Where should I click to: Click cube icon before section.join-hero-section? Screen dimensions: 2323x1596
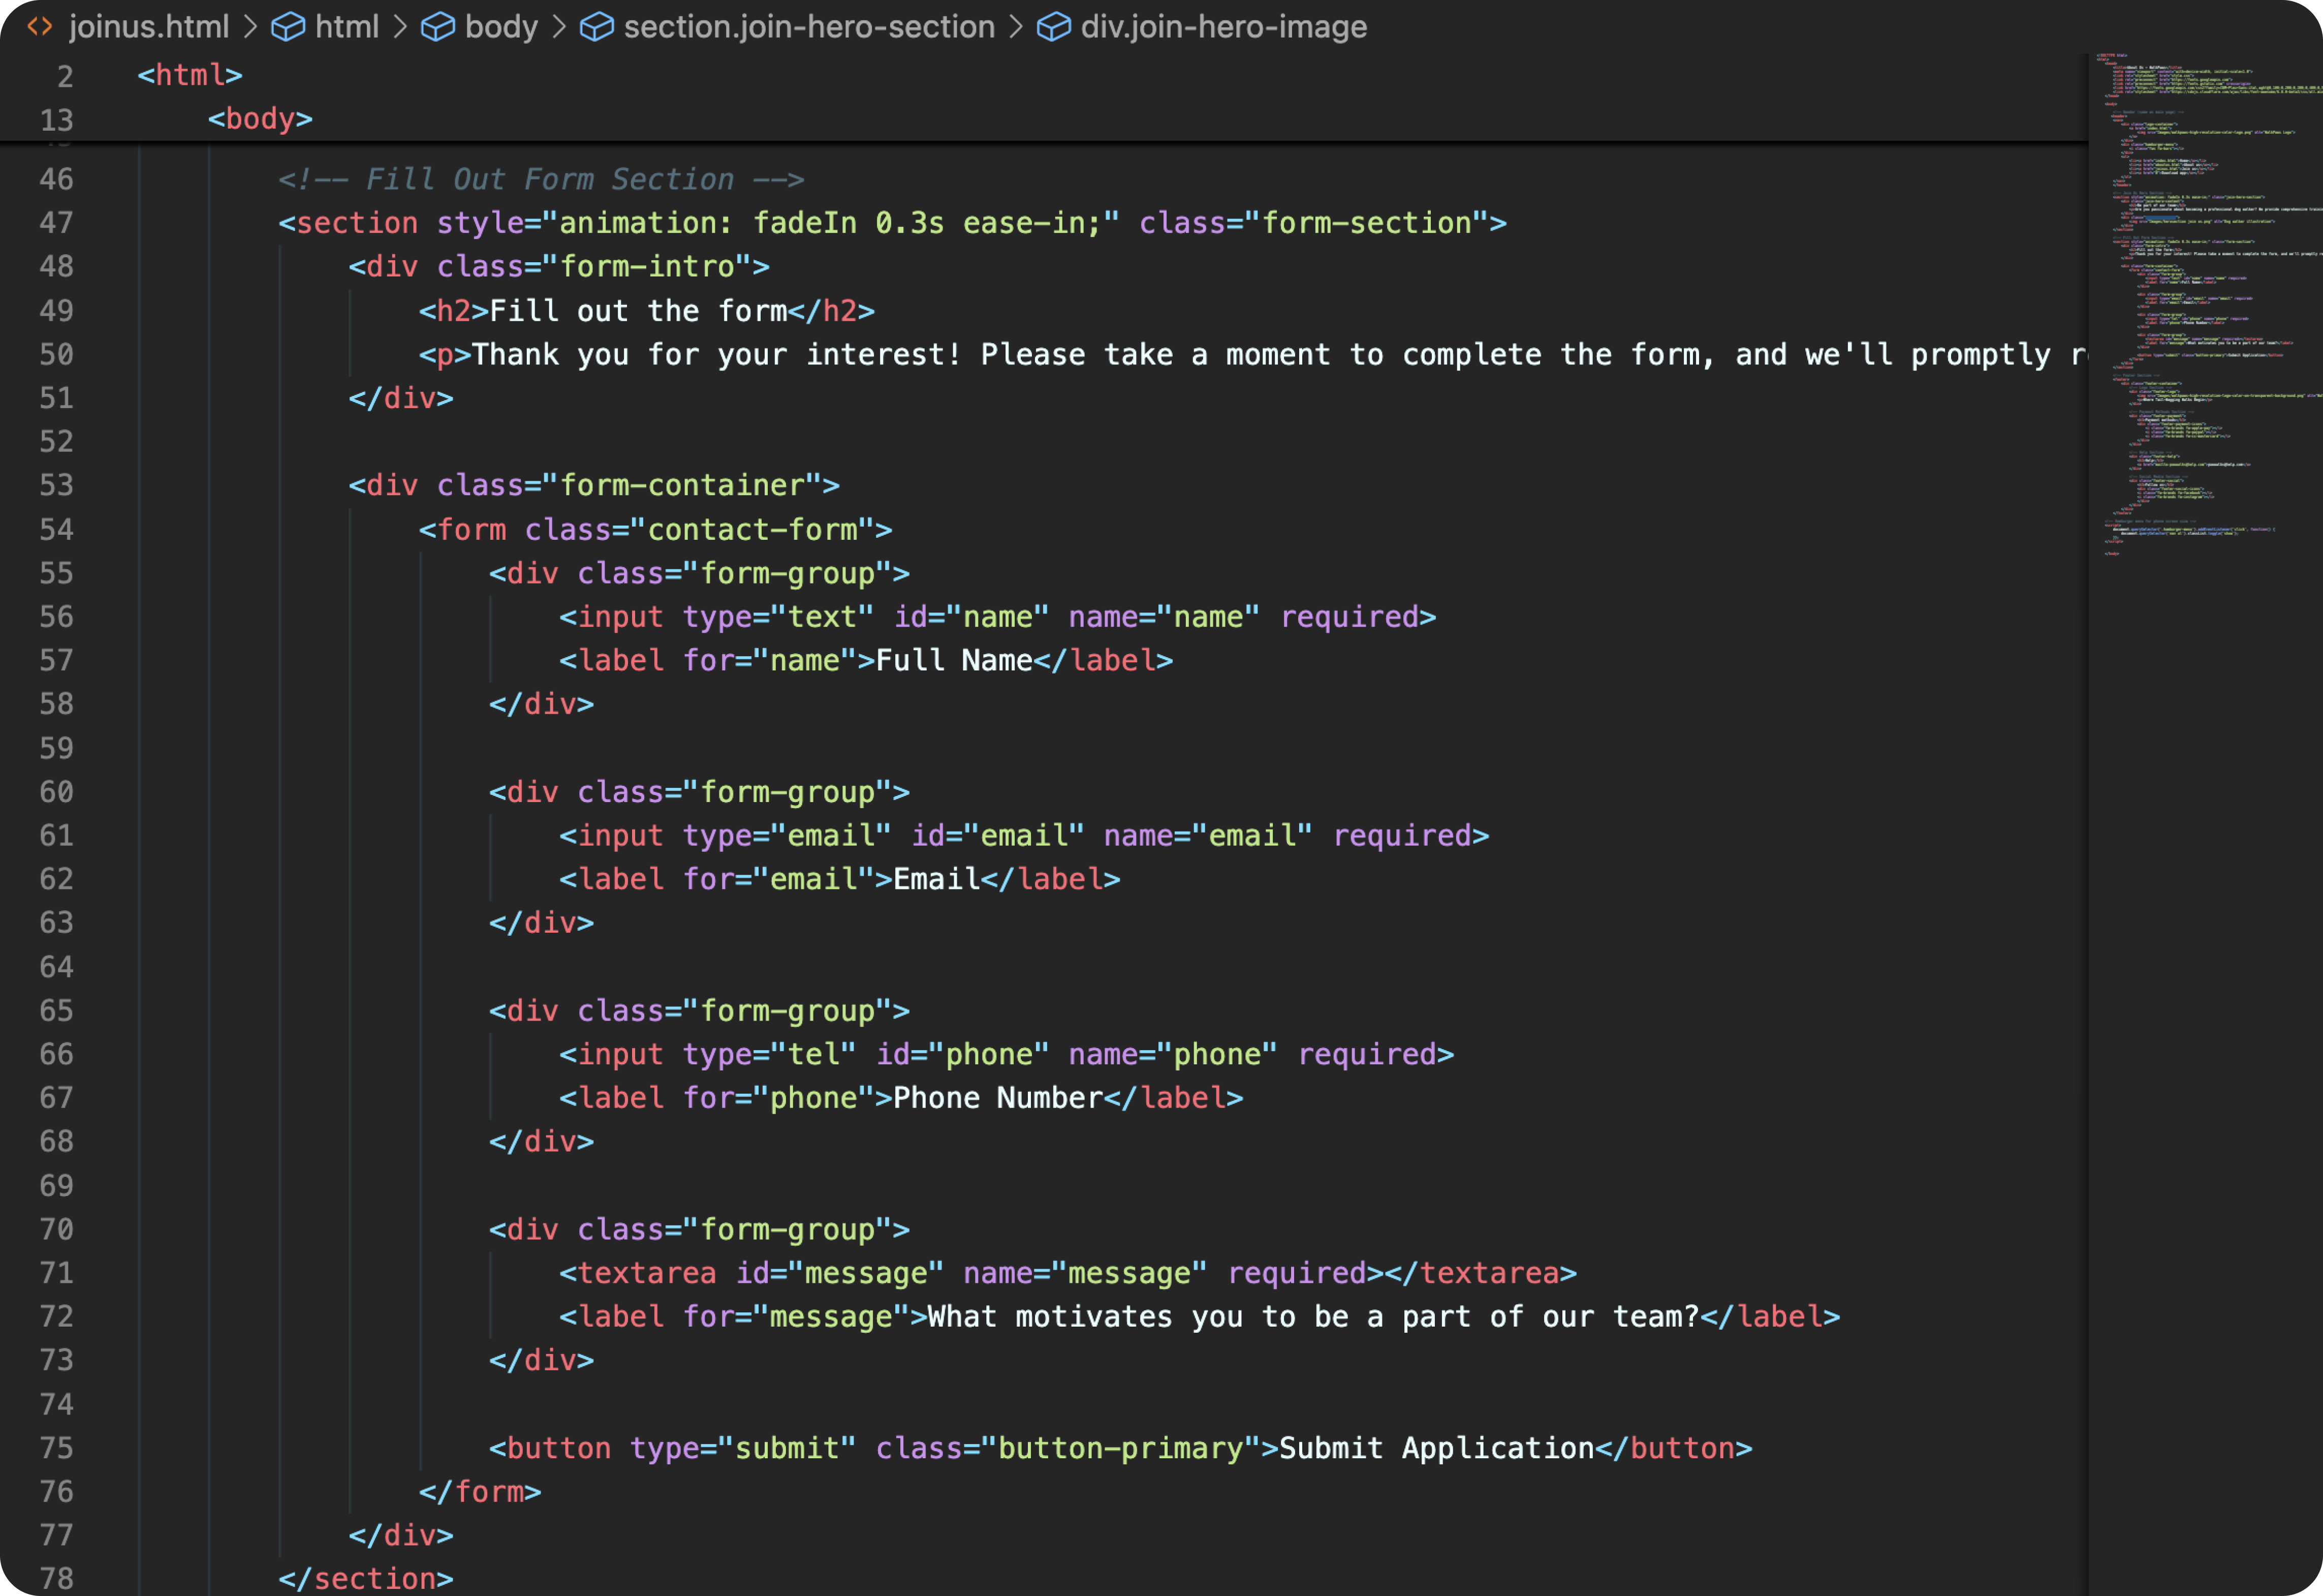[x=597, y=27]
